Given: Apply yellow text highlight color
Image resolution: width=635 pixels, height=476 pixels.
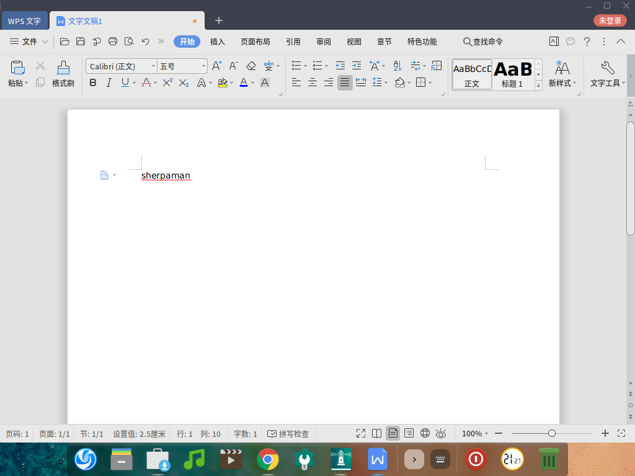Looking at the screenshot, I should (223, 82).
